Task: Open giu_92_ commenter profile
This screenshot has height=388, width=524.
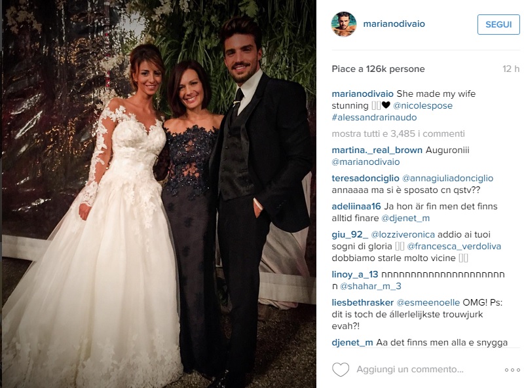Action: coord(350,235)
